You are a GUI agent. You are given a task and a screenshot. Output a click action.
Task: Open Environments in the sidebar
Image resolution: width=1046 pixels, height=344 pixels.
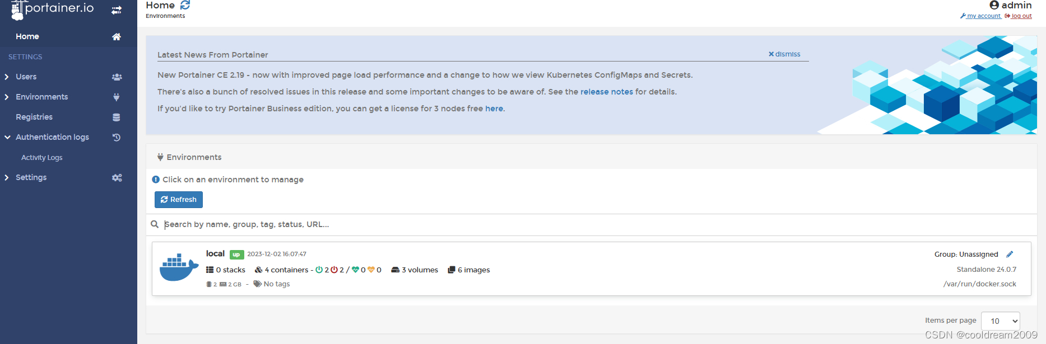click(x=42, y=97)
